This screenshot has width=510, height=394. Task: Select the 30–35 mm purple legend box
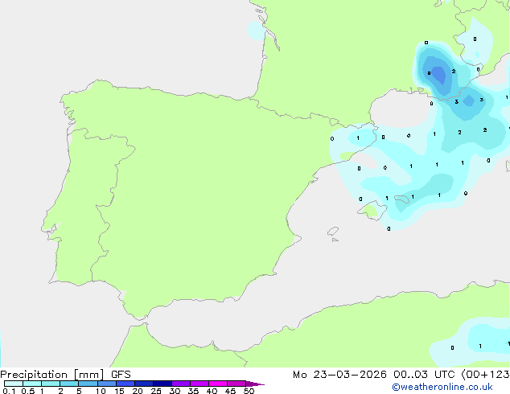[181, 384]
